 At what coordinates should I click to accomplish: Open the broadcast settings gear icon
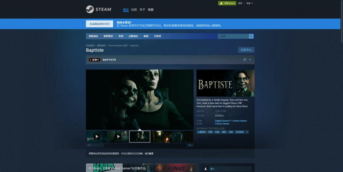pos(245,60)
